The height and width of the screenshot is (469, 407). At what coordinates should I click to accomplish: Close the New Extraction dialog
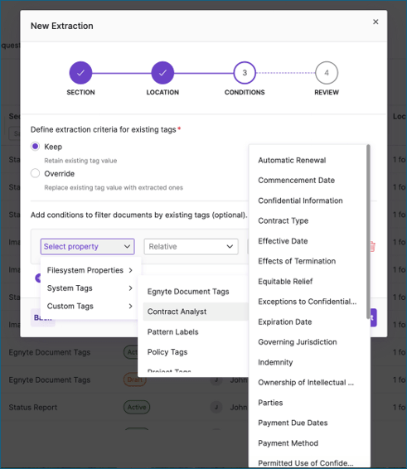(x=376, y=22)
